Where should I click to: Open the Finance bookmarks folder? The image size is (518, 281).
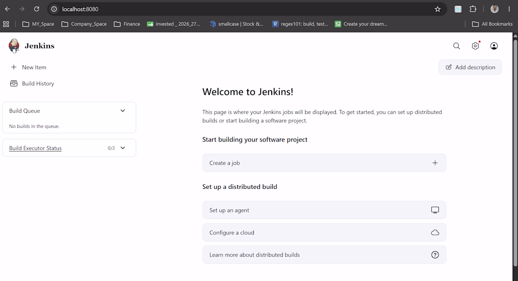[x=127, y=24]
